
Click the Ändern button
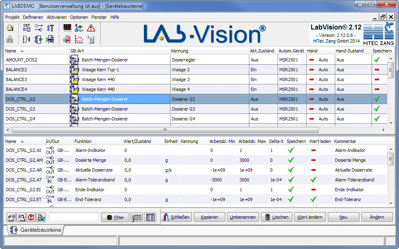[377, 217]
